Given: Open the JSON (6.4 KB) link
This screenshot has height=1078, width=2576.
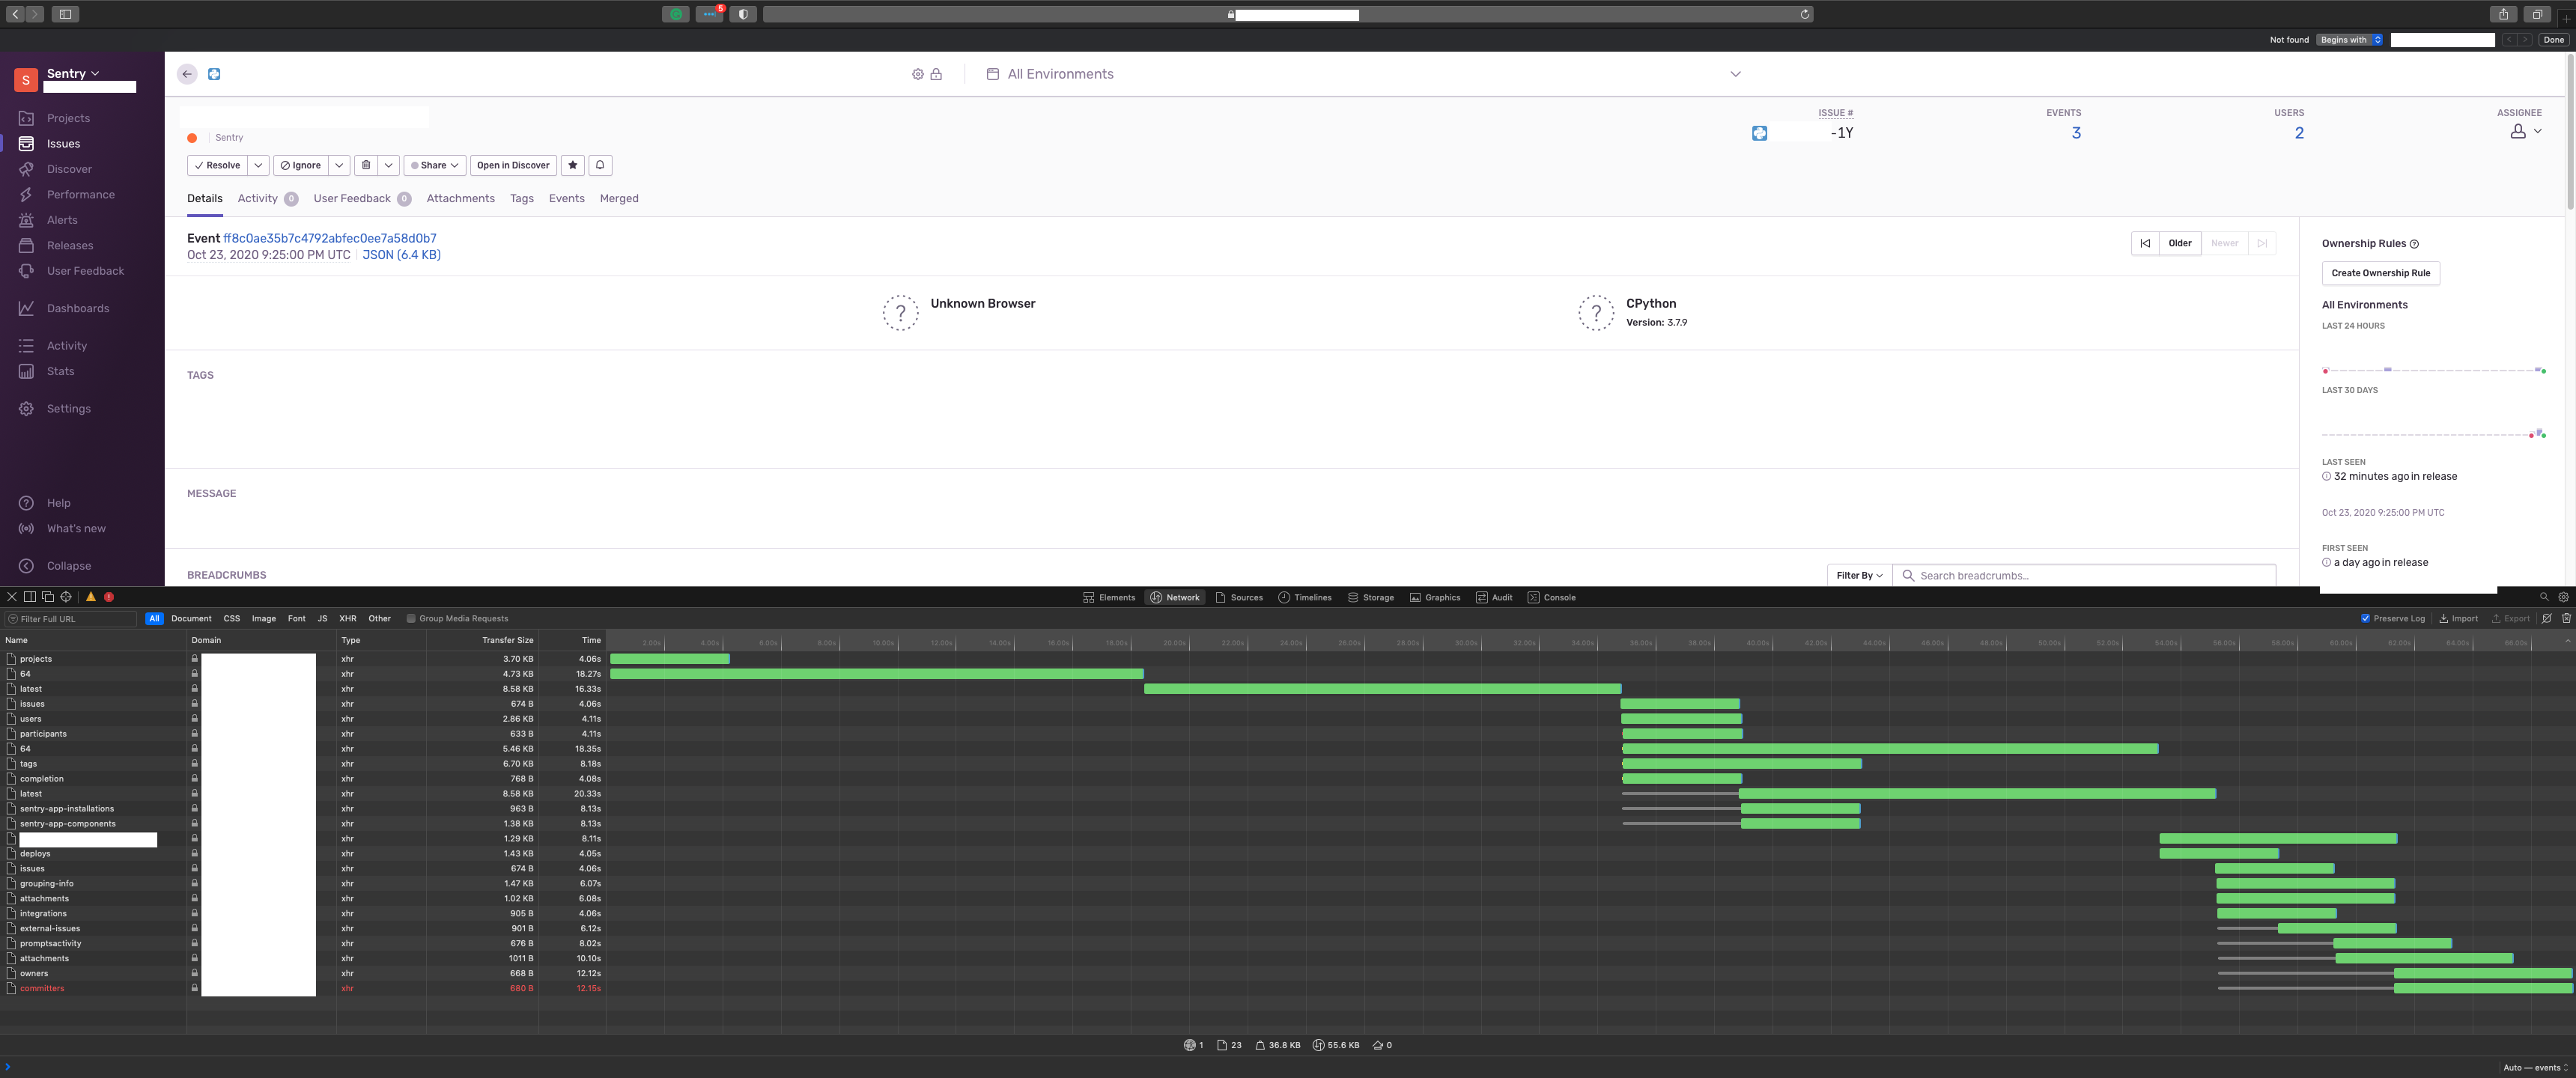Looking at the screenshot, I should pos(401,255).
